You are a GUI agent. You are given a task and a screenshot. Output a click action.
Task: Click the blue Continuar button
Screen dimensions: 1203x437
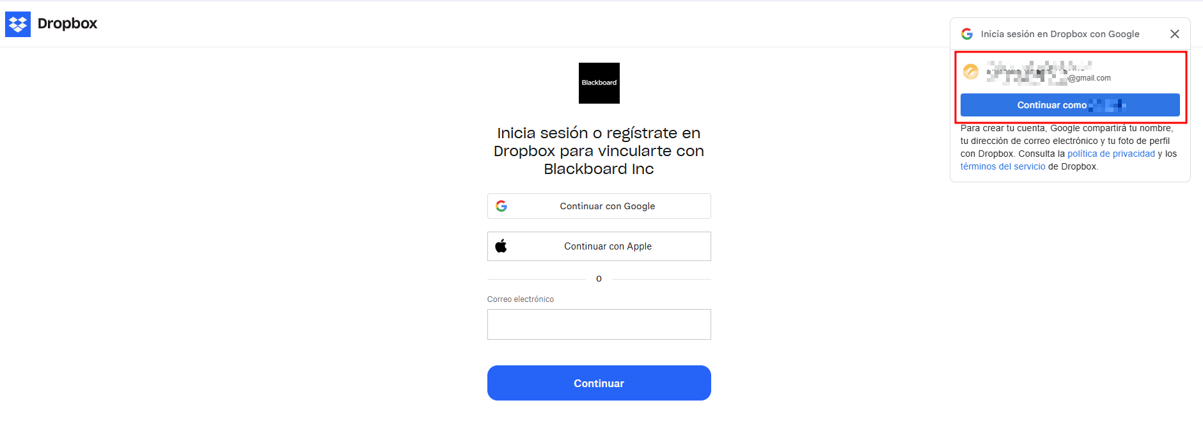pos(599,383)
